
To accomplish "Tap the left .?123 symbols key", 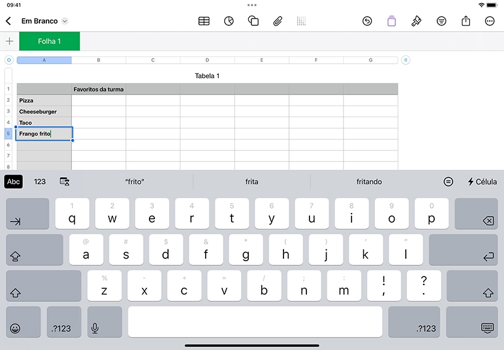I will pyautogui.click(x=64, y=322).
